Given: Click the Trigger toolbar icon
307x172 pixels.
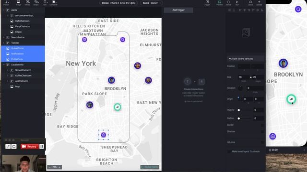Looking at the screenshot, I should pos(207,3).
